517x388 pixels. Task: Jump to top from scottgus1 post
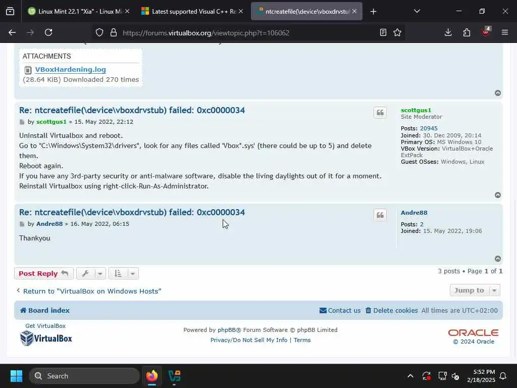click(498, 195)
